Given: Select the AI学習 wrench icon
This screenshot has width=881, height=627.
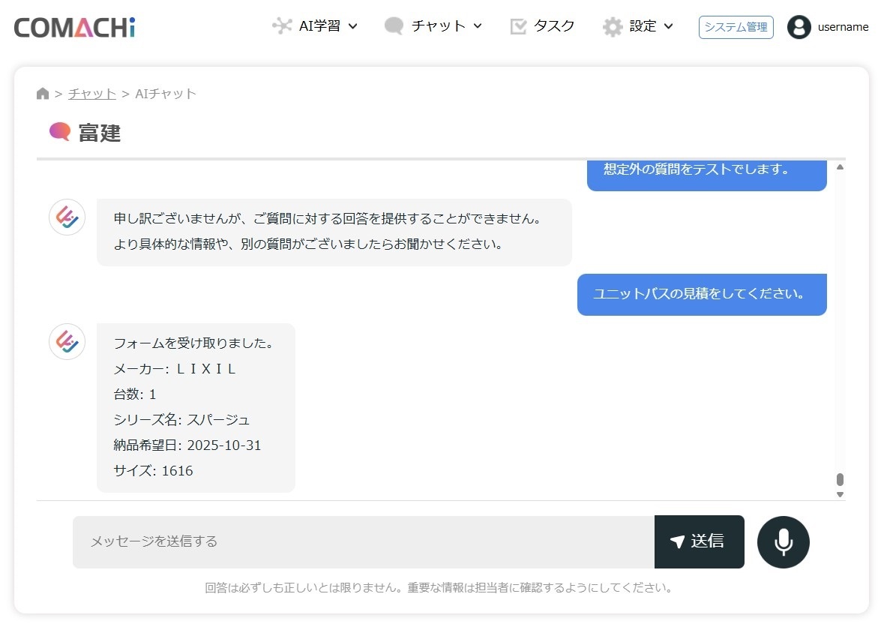Looking at the screenshot, I should tap(282, 25).
